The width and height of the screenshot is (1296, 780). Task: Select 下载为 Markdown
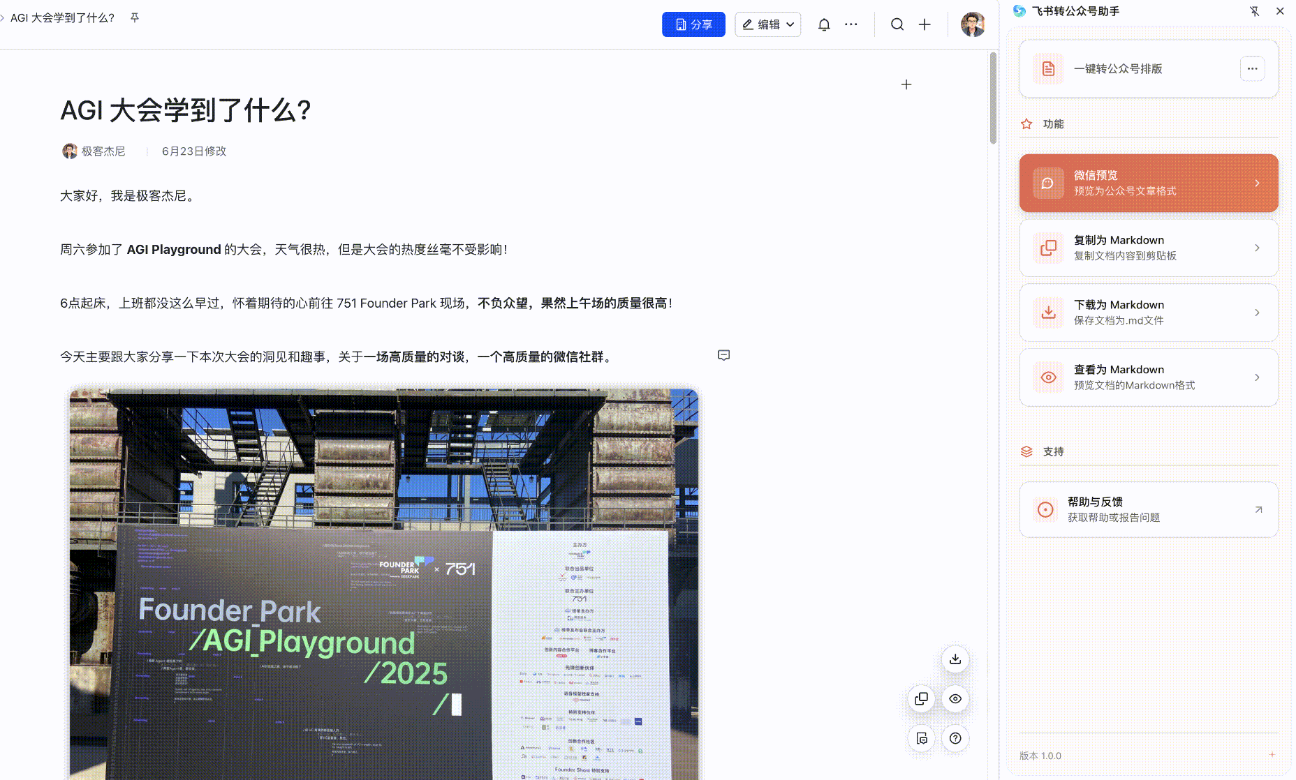click(1149, 313)
